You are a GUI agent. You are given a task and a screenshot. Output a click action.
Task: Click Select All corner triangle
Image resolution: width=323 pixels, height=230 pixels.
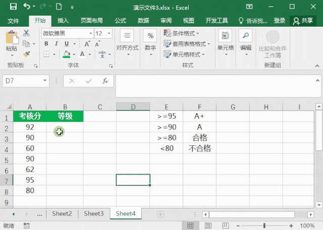(9, 107)
